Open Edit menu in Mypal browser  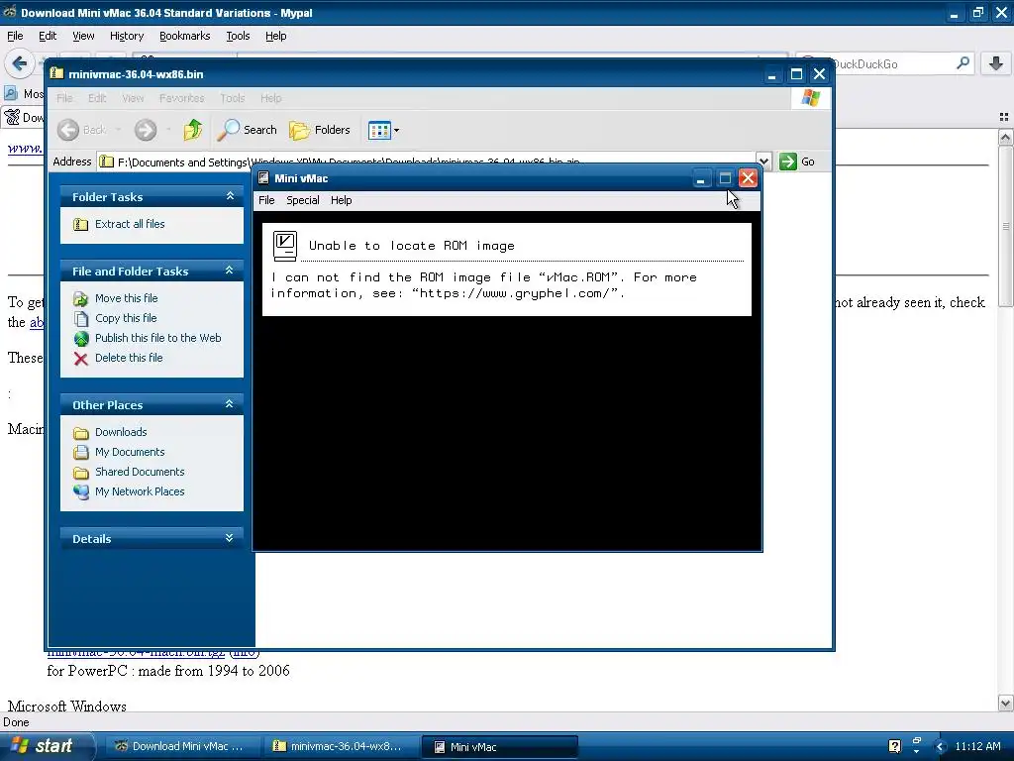pos(48,37)
